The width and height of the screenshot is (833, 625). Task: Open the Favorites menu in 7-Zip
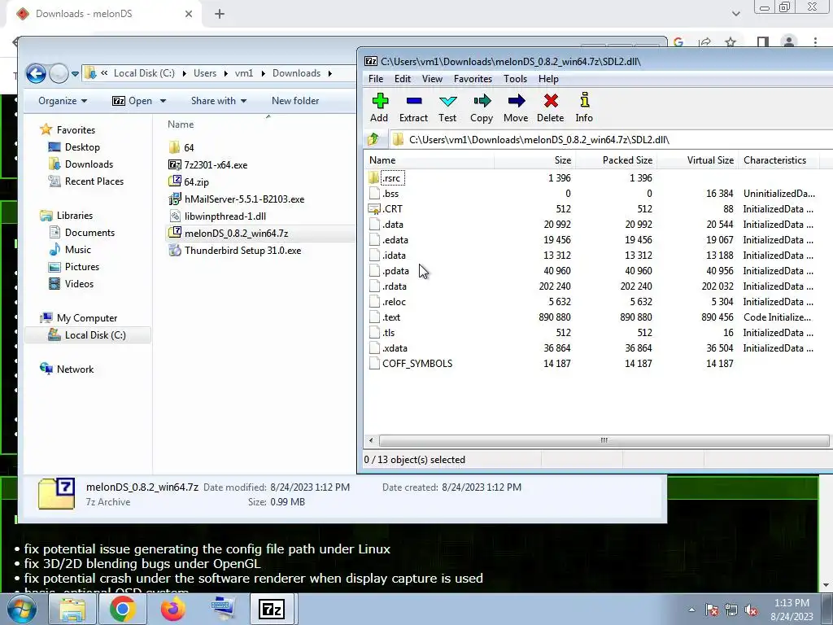point(473,79)
